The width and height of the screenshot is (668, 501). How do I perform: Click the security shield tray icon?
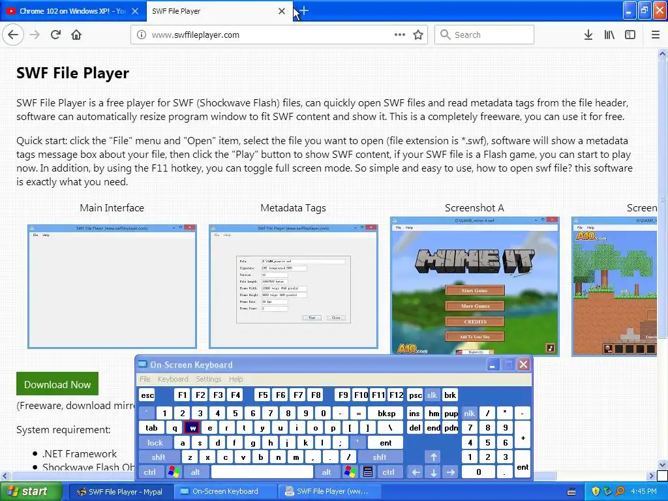(x=596, y=491)
